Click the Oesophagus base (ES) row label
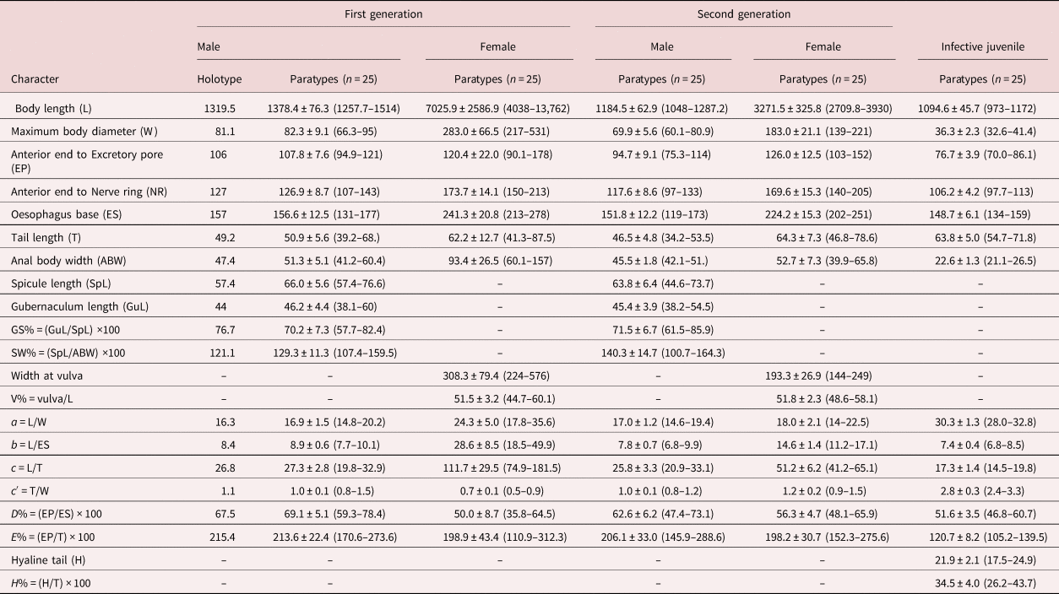This screenshot has width=1059, height=594. [x=67, y=213]
